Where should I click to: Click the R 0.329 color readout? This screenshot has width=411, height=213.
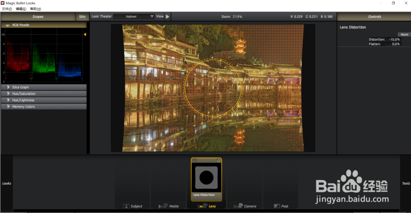tap(296, 16)
